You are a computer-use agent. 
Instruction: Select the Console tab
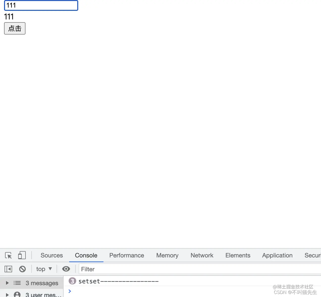86,255
